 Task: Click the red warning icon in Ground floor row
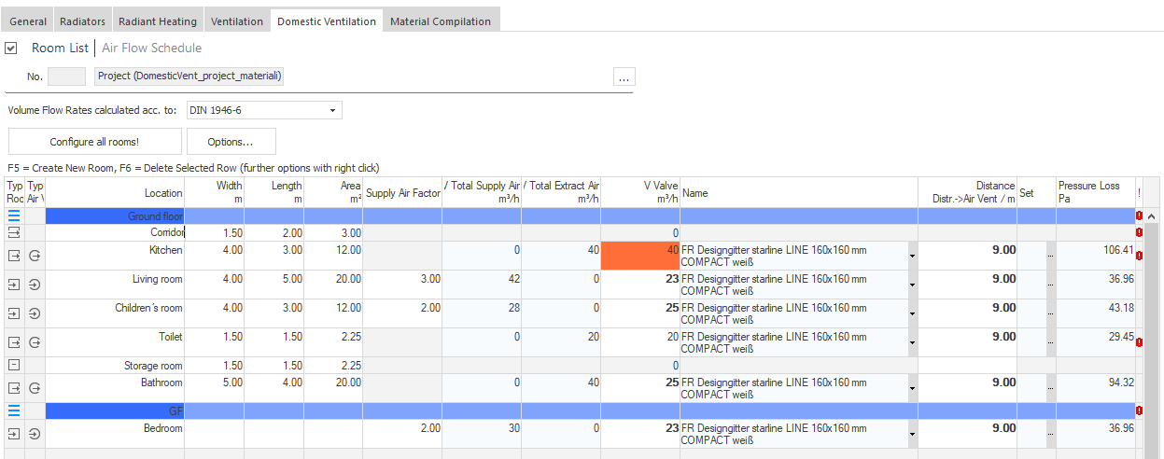[1139, 216]
